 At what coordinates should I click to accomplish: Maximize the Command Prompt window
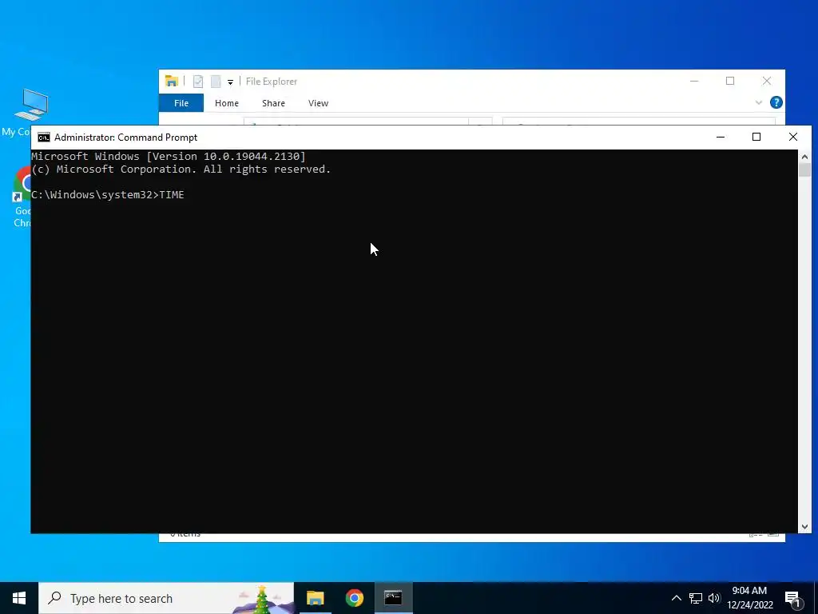pyautogui.click(x=756, y=137)
